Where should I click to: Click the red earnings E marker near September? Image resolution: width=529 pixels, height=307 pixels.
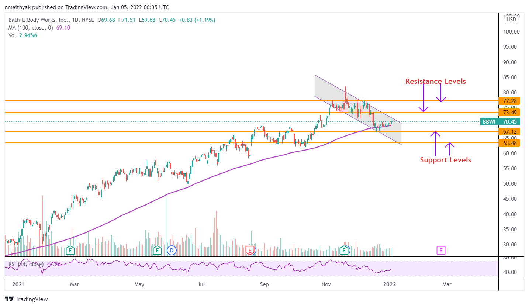(x=250, y=251)
